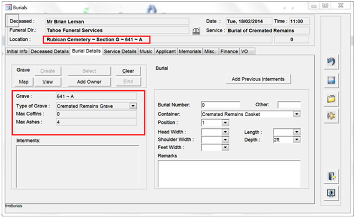Click the speaker sound icon
The width and height of the screenshot is (354, 217).
tap(331, 116)
